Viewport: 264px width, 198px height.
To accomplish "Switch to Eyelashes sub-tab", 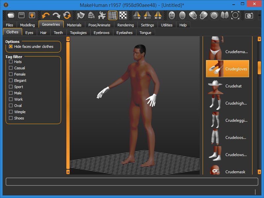I will 124,32.
